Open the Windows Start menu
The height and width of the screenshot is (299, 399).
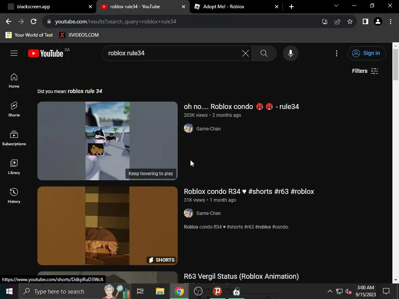tap(9, 291)
